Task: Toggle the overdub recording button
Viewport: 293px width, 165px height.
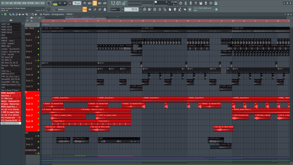Action: coord(100,3)
